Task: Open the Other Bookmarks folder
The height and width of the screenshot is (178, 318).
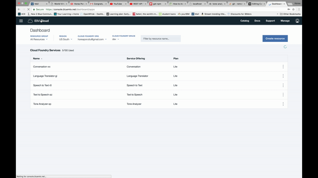Action: [290, 14]
